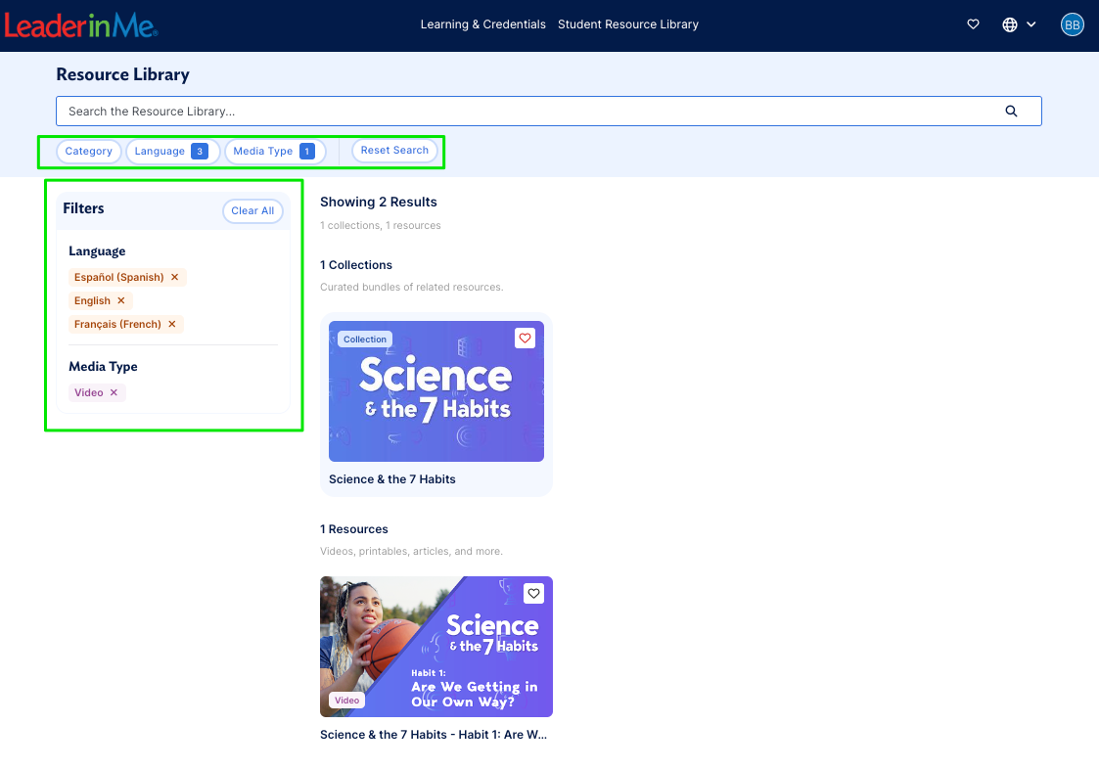Open the globe language icon in header
The image size is (1099, 770).
click(x=1009, y=24)
